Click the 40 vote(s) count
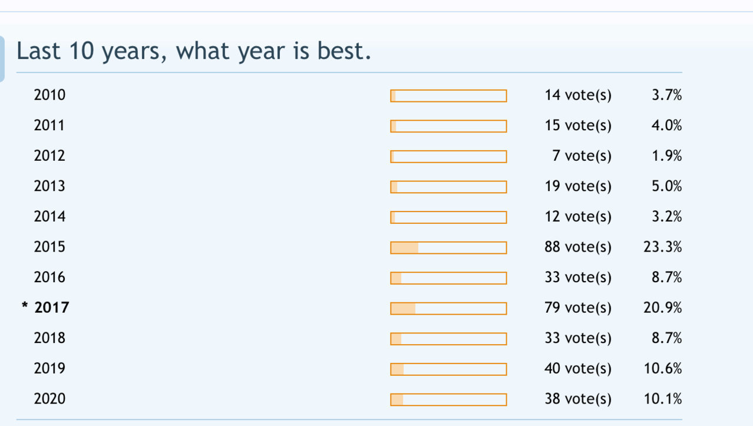 578,369
